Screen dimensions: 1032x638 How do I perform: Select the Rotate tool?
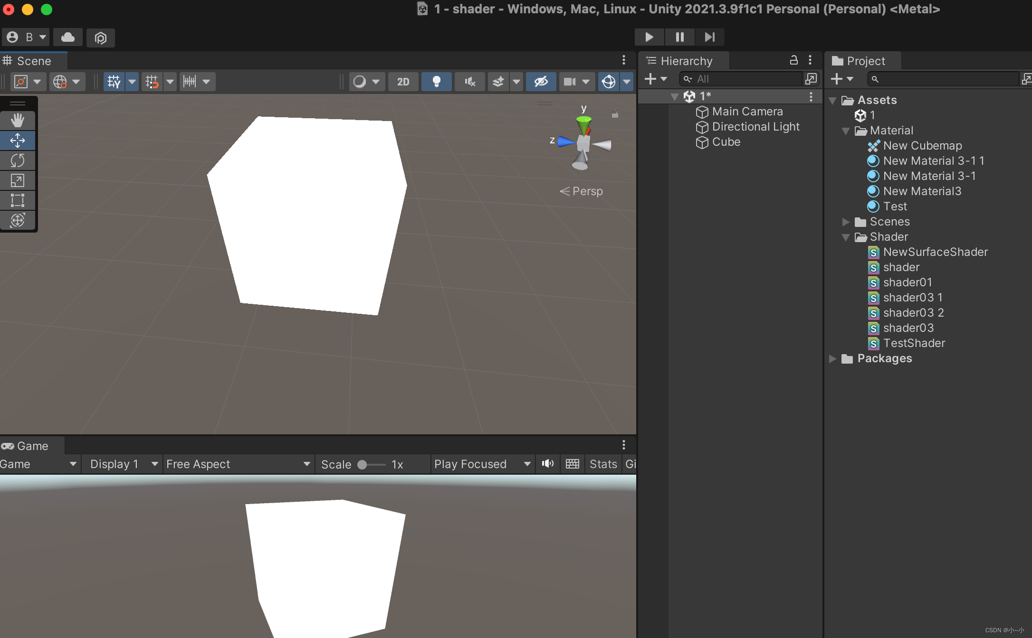pos(18,160)
